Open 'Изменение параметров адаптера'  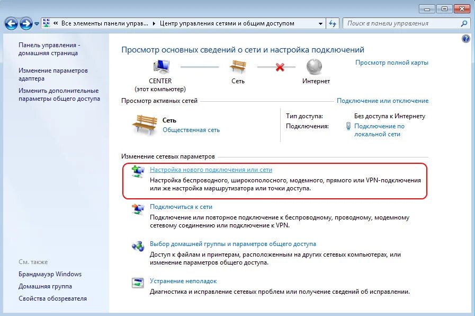(x=53, y=74)
